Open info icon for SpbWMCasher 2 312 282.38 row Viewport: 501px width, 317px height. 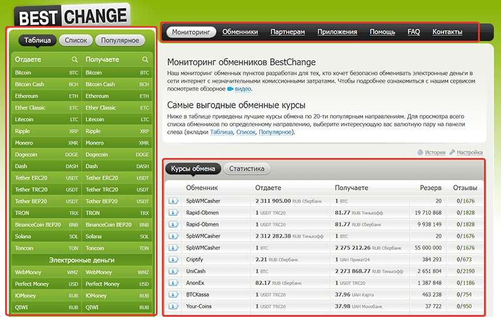(x=173, y=236)
